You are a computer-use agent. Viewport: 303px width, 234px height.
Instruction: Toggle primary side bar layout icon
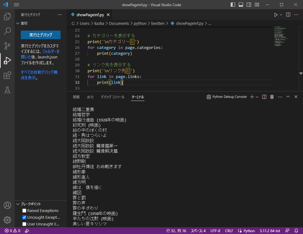point(233,5)
